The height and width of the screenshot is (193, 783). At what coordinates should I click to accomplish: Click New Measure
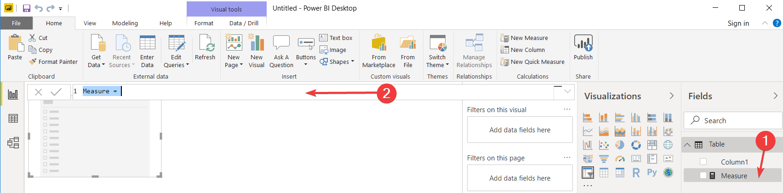524,38
